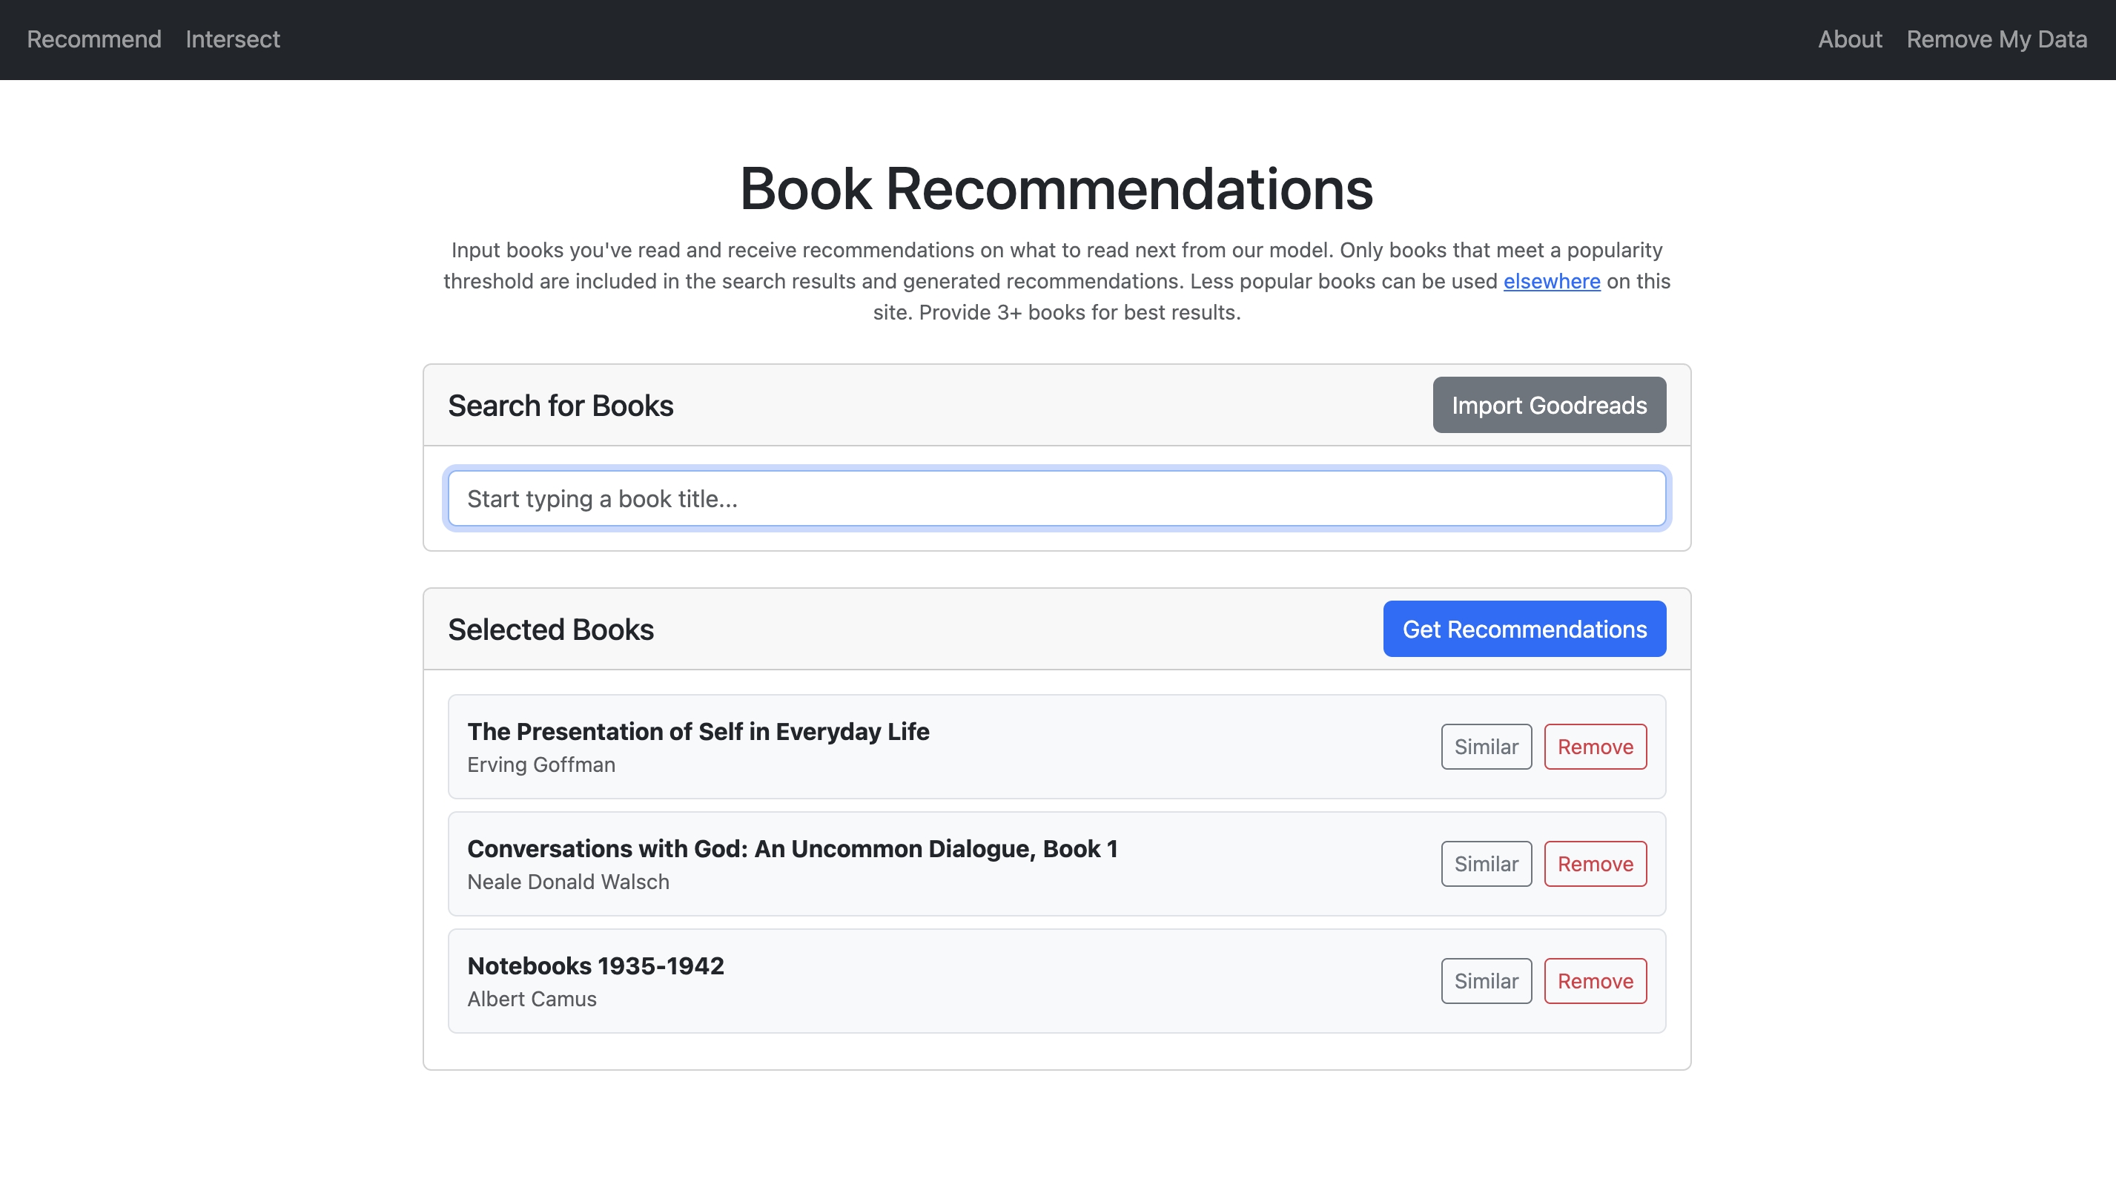Remove Notebooks 1935-1942 from selection
Image resolution: width=2116 pixels, height=1179 pixels.
point(1594,981)
